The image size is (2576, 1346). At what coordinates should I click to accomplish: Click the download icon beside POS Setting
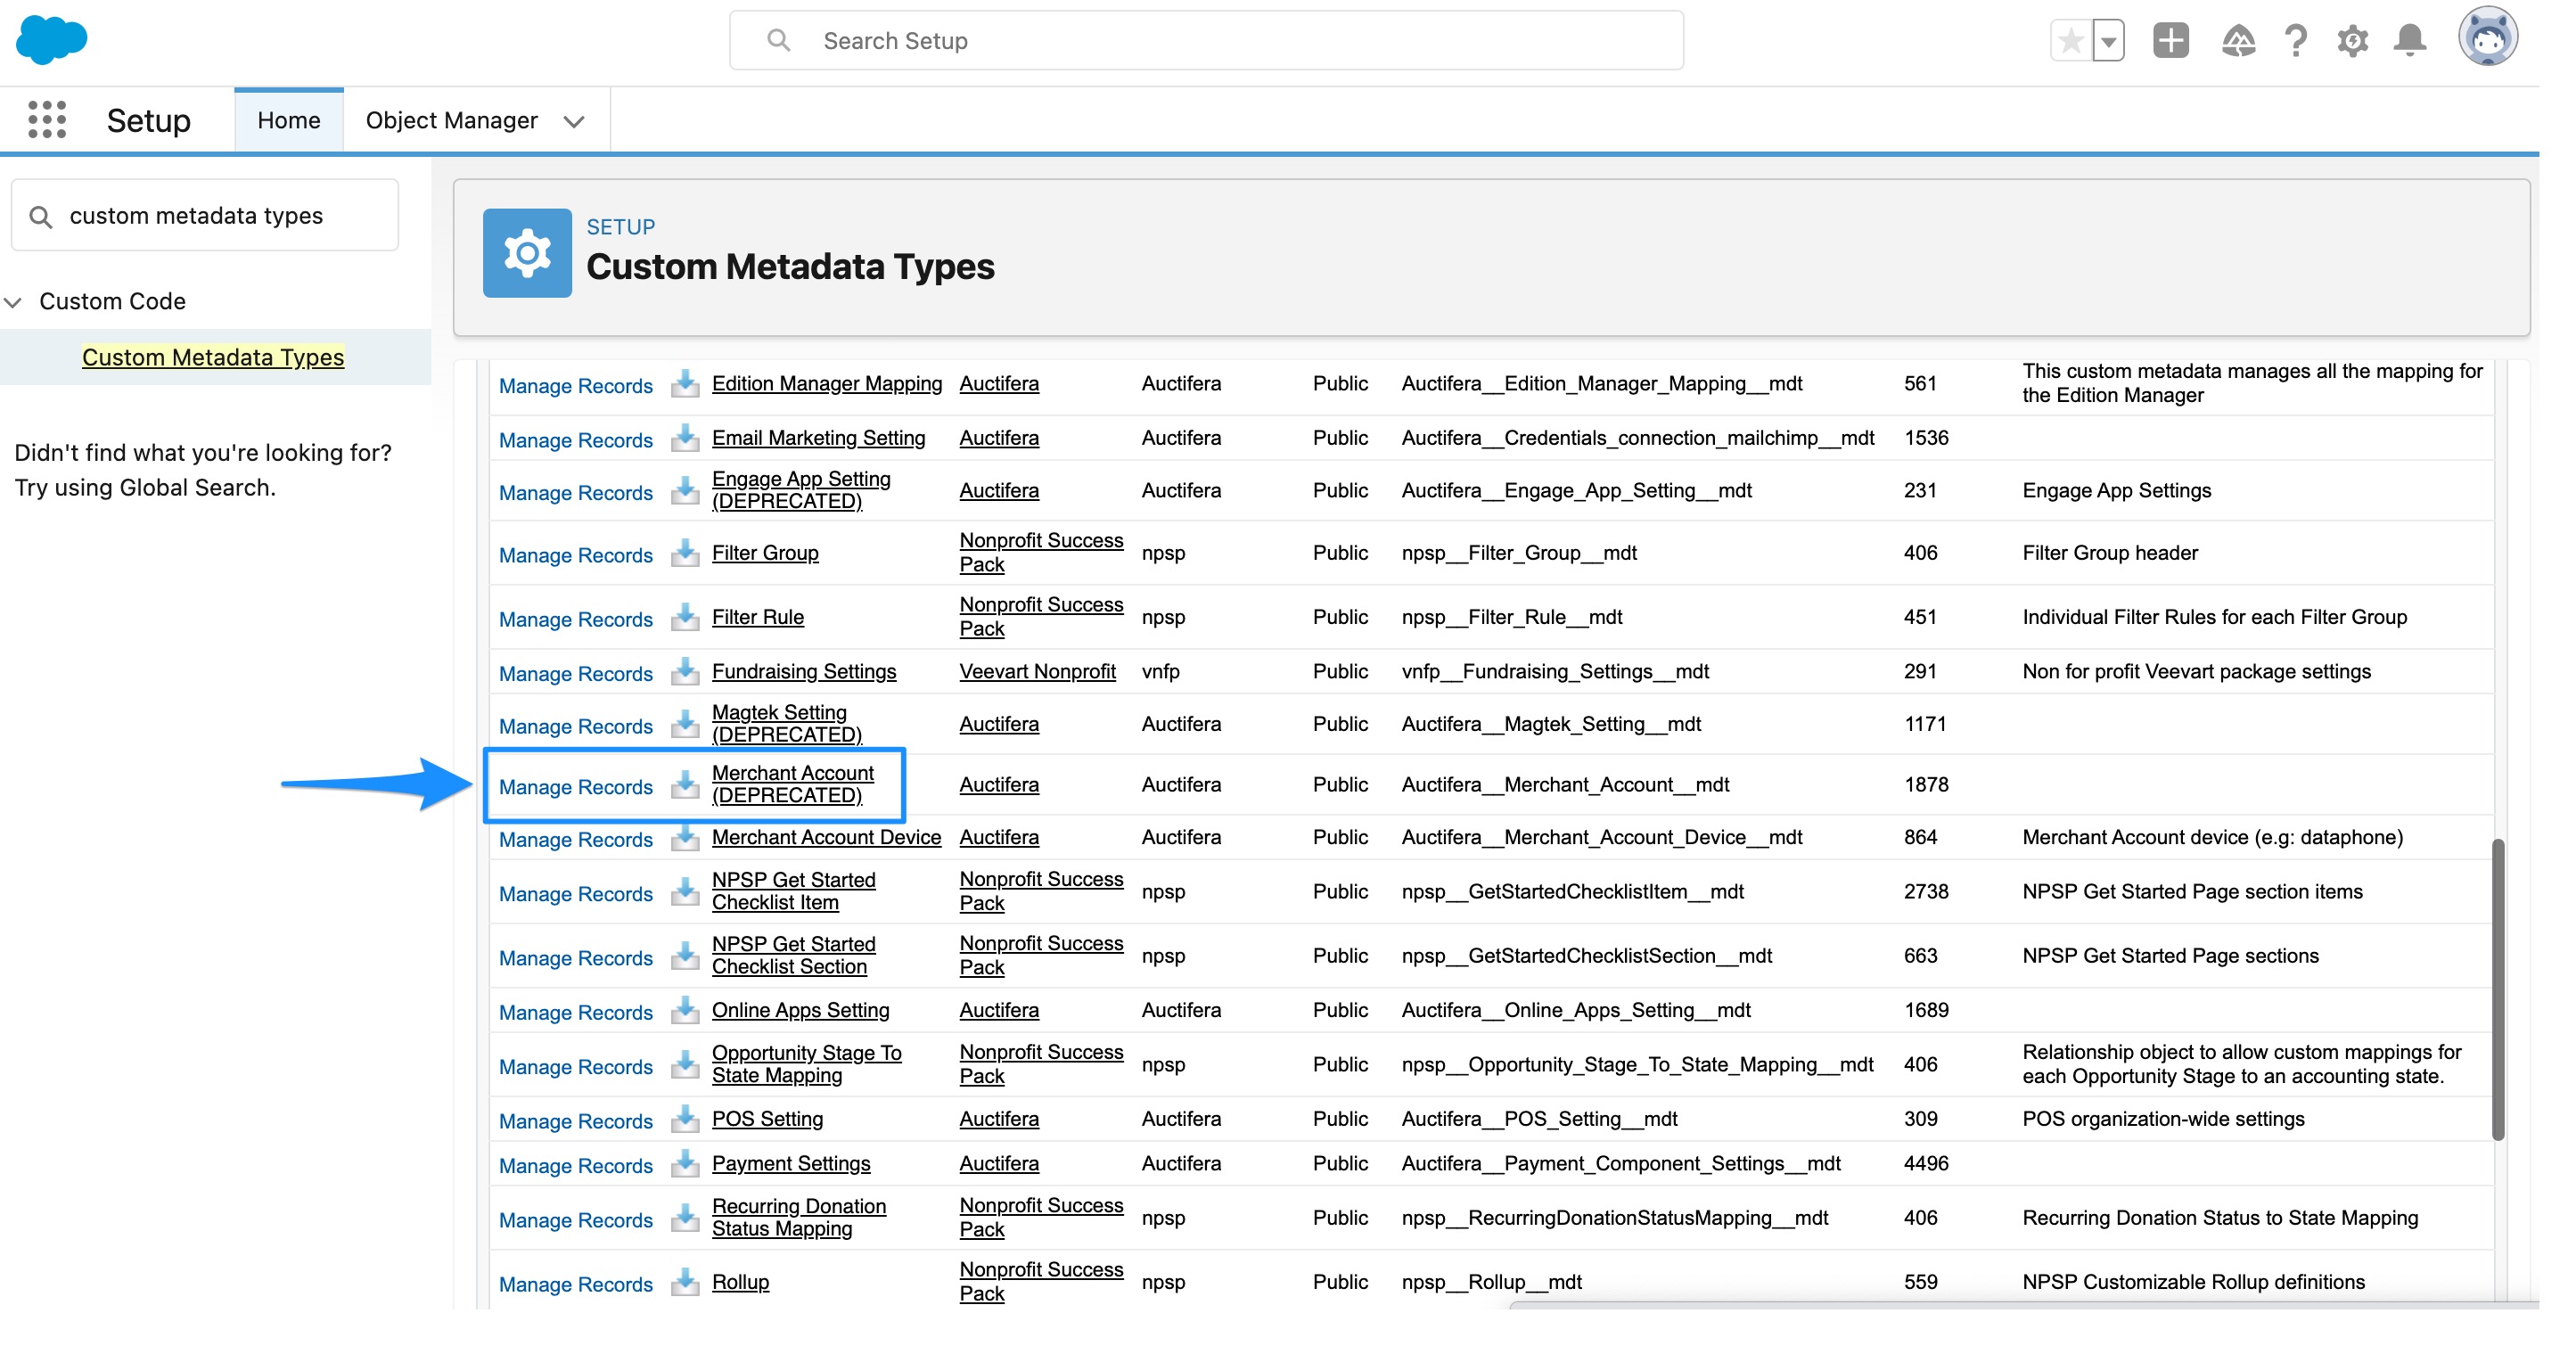pos(685,1119)
